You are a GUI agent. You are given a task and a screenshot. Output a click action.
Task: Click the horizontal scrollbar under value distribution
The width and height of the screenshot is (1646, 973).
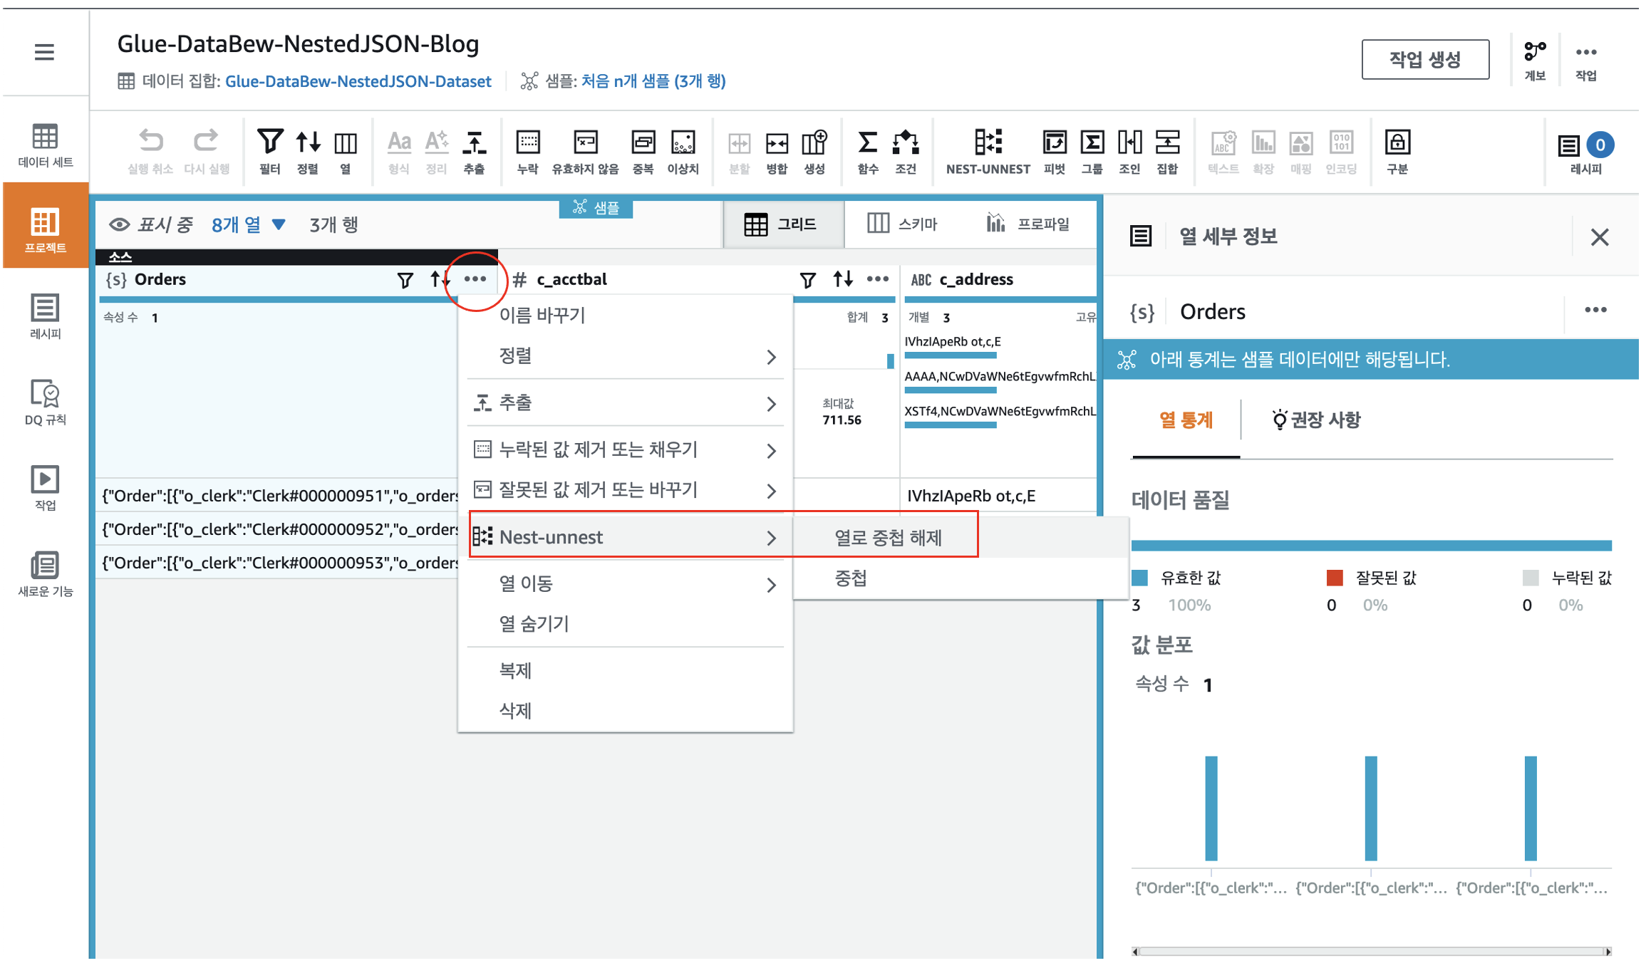tap(1370, 951)
